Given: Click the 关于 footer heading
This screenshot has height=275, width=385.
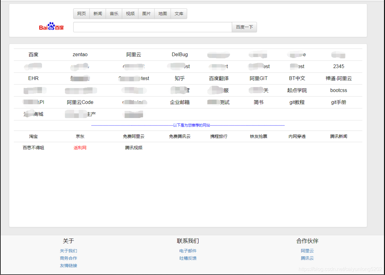Looking at the screenshot, I should (68, 241).
